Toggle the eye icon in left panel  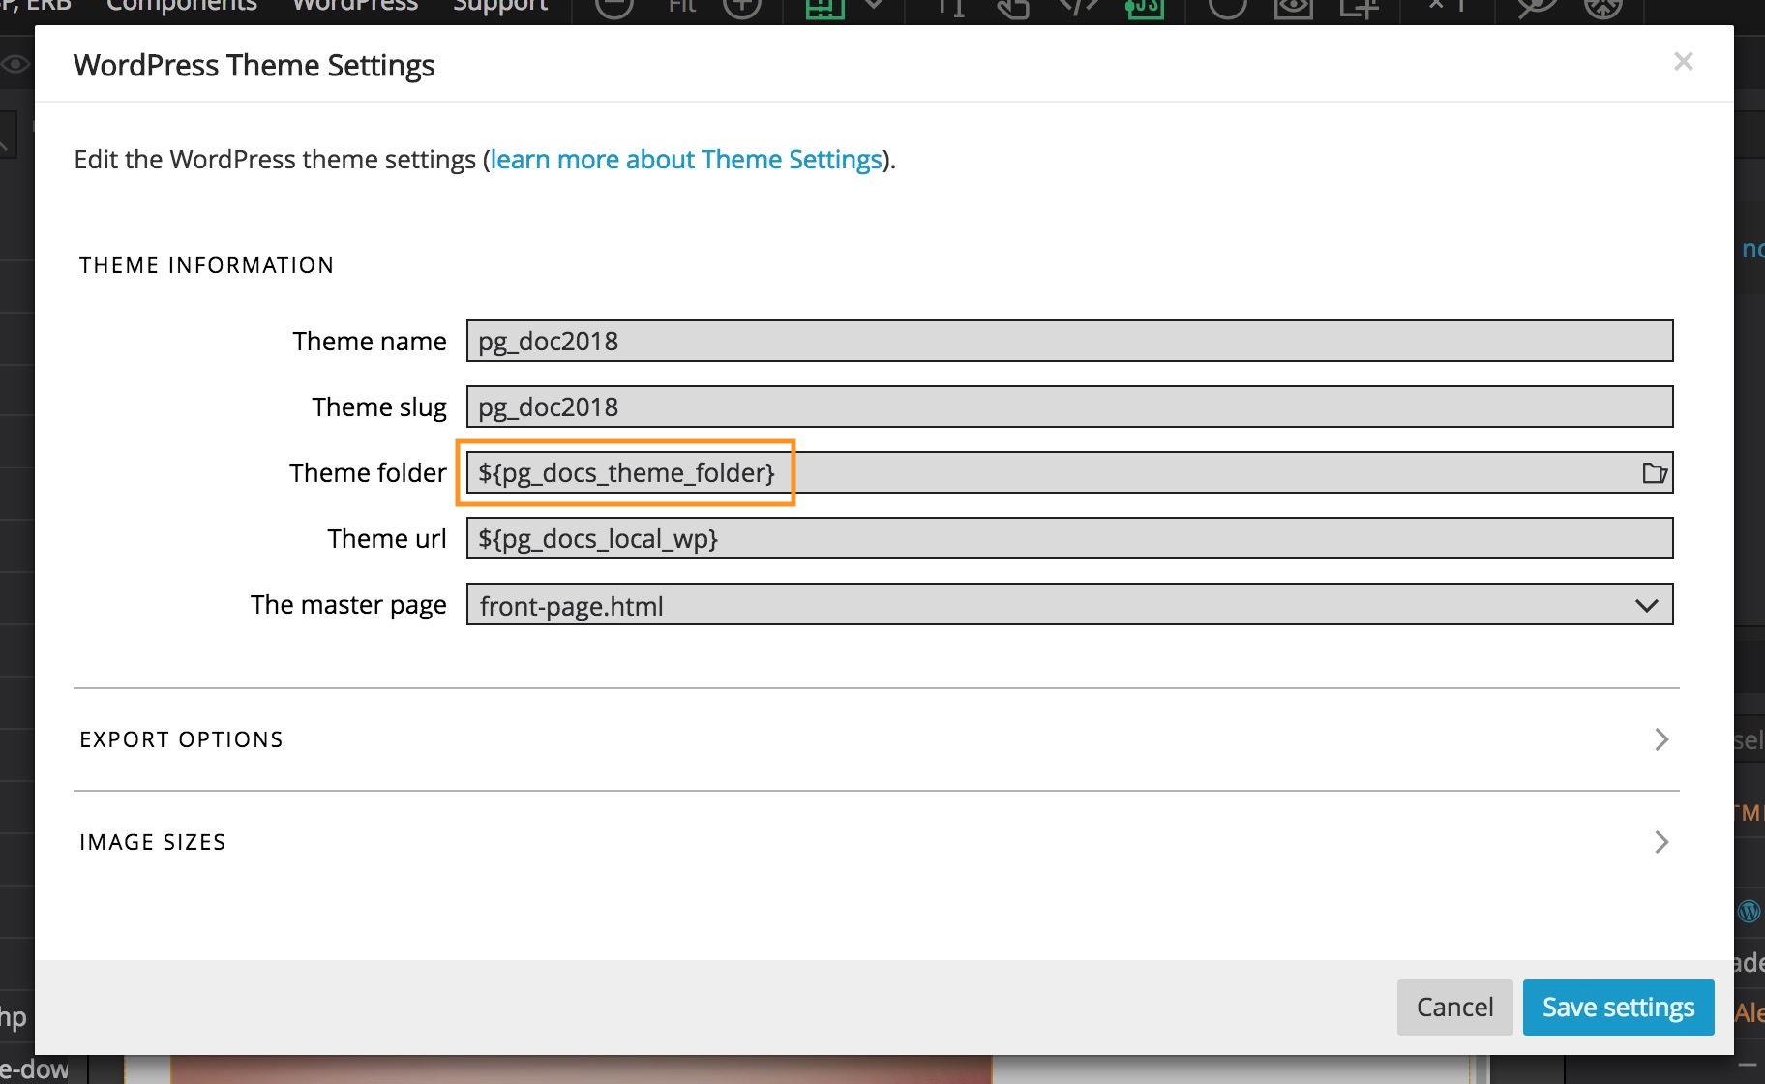click(x=15, y=65)
